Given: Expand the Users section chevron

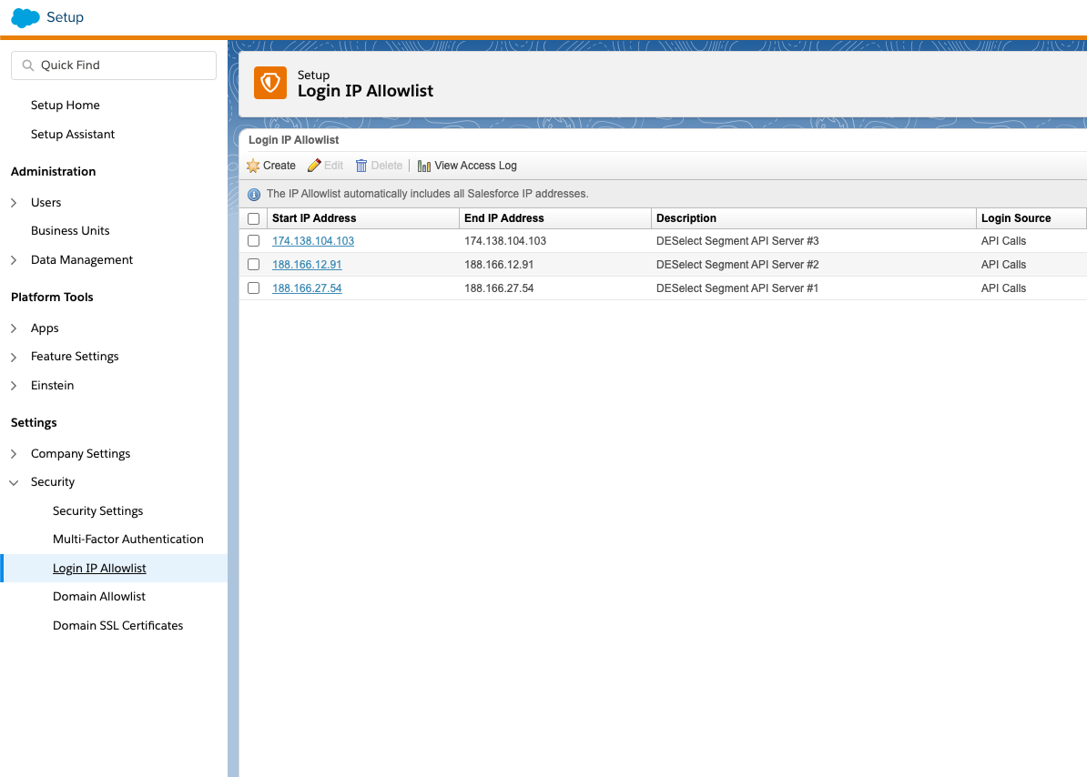Looking at the screenshot, I should click(14, 203).
